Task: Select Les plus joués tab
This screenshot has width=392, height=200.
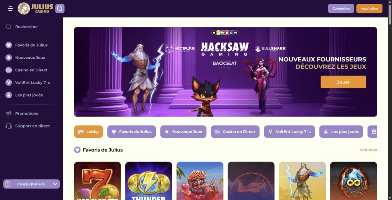Action: 341,132
